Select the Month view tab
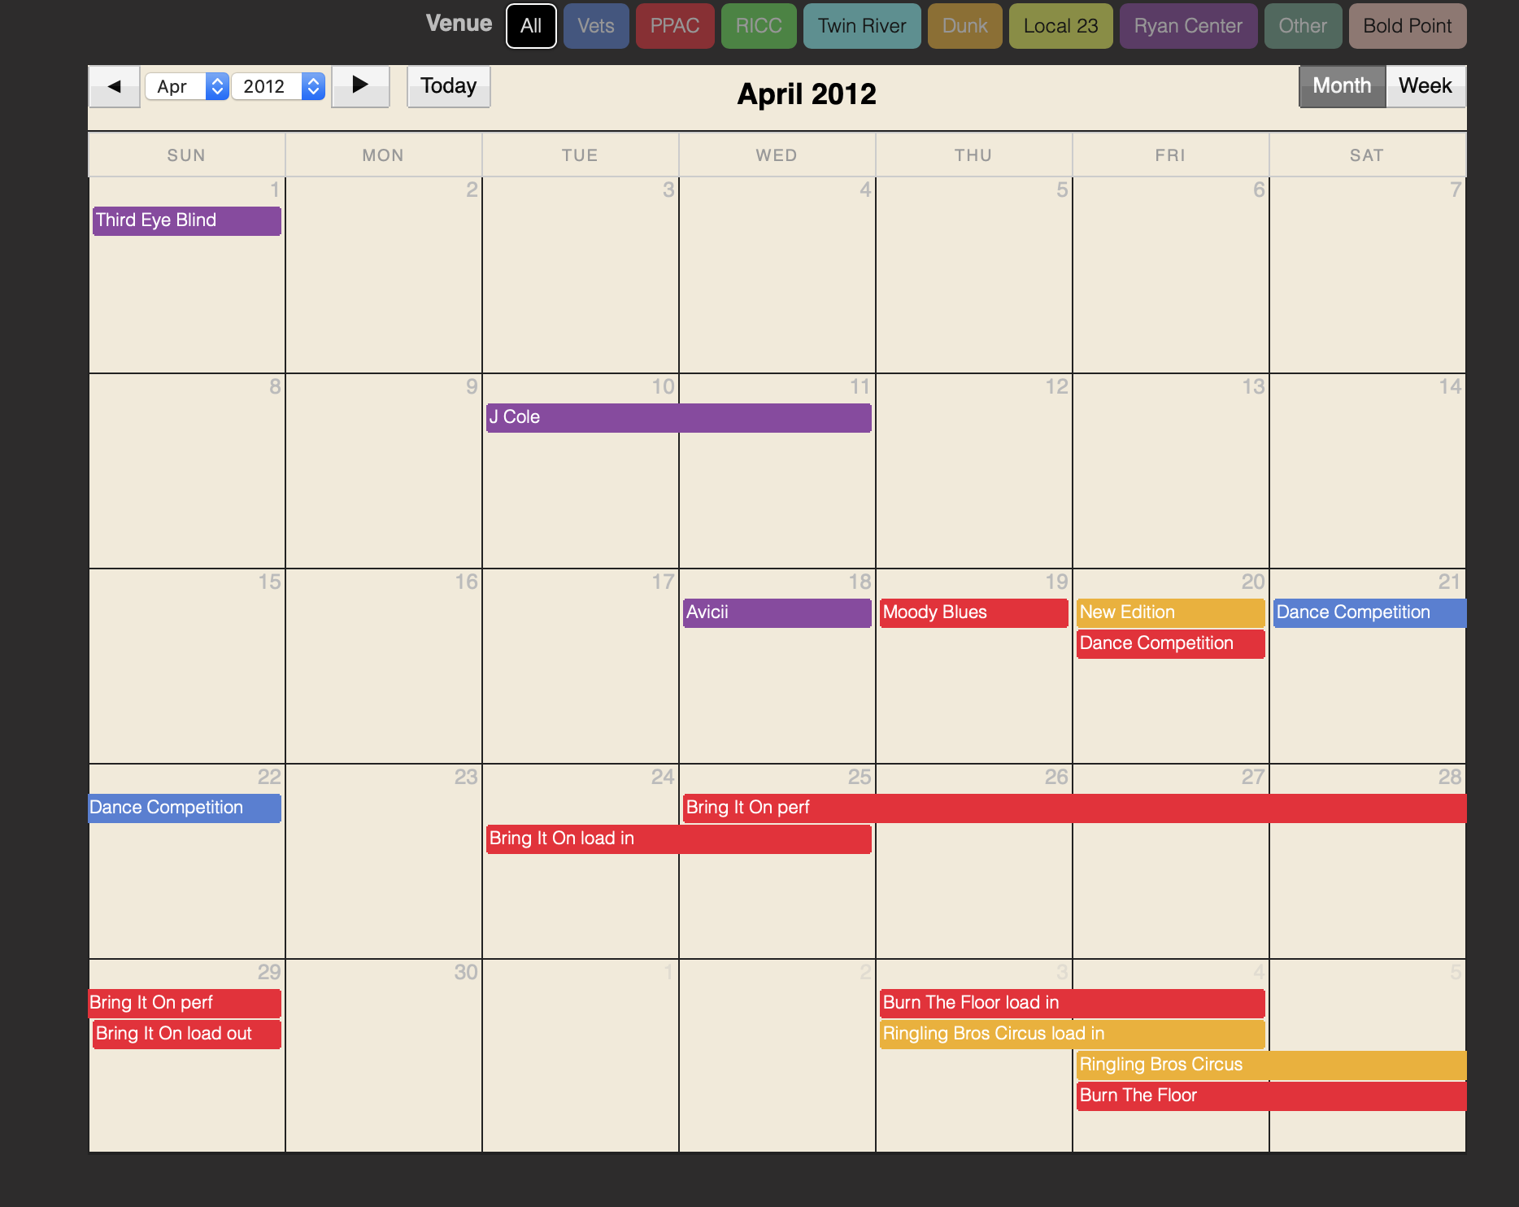 [1342, 86]
